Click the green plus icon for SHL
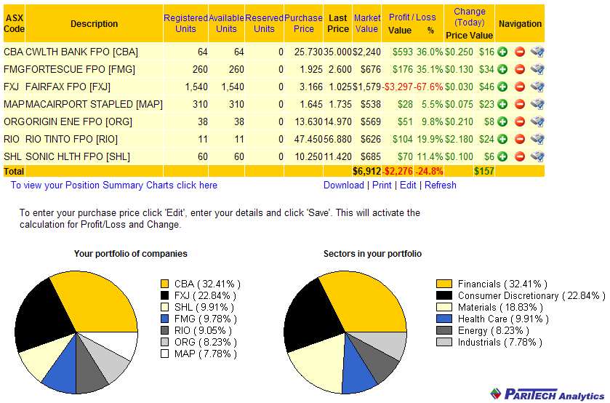 [x=502, y=156]
